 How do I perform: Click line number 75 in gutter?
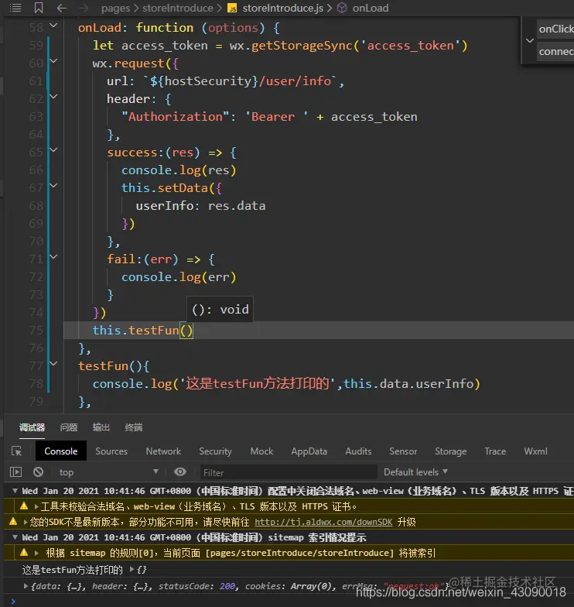tap(36, 330)
